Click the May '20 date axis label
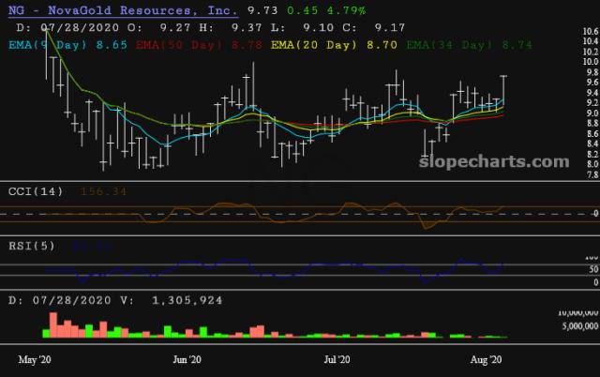The height and width of the screenshot is (377, 600). pyautogui.click(x=37, y=359)
